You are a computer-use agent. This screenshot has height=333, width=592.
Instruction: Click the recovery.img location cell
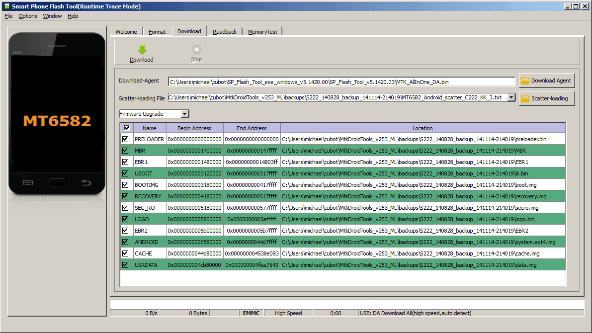click(x=423, y=196)
